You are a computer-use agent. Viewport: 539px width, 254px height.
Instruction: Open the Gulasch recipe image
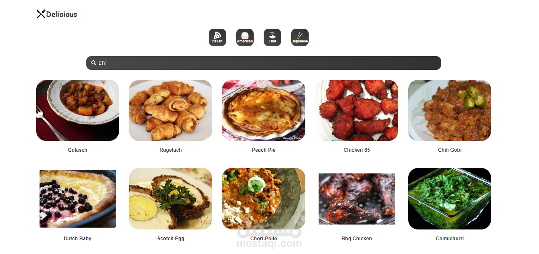click(x=77, y=110)
